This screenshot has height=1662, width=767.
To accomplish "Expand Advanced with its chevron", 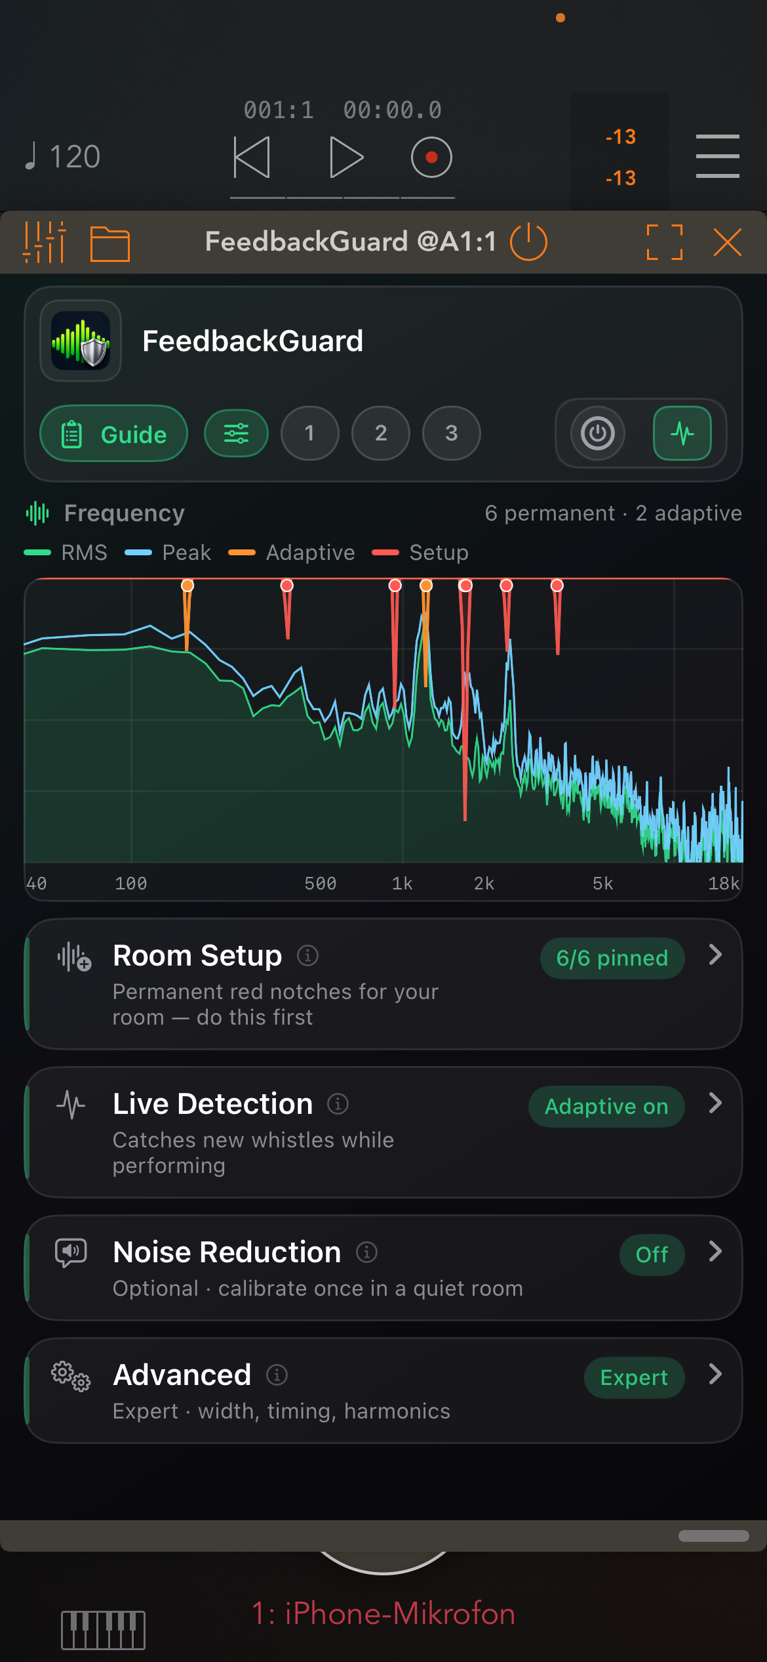I will pyautogui.click(x=715, y=1374).
